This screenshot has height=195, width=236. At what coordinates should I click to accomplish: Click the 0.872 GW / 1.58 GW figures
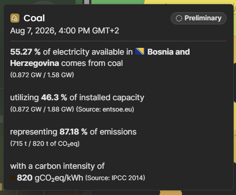tap(42, 75)
